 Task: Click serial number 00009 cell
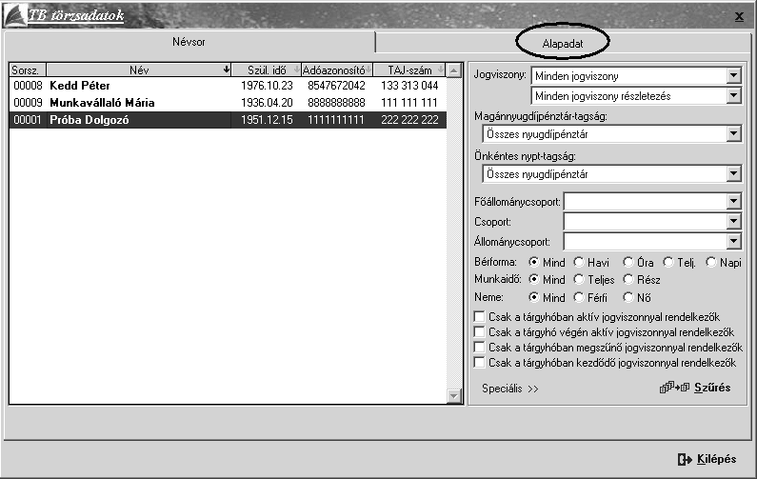(28, 102)
